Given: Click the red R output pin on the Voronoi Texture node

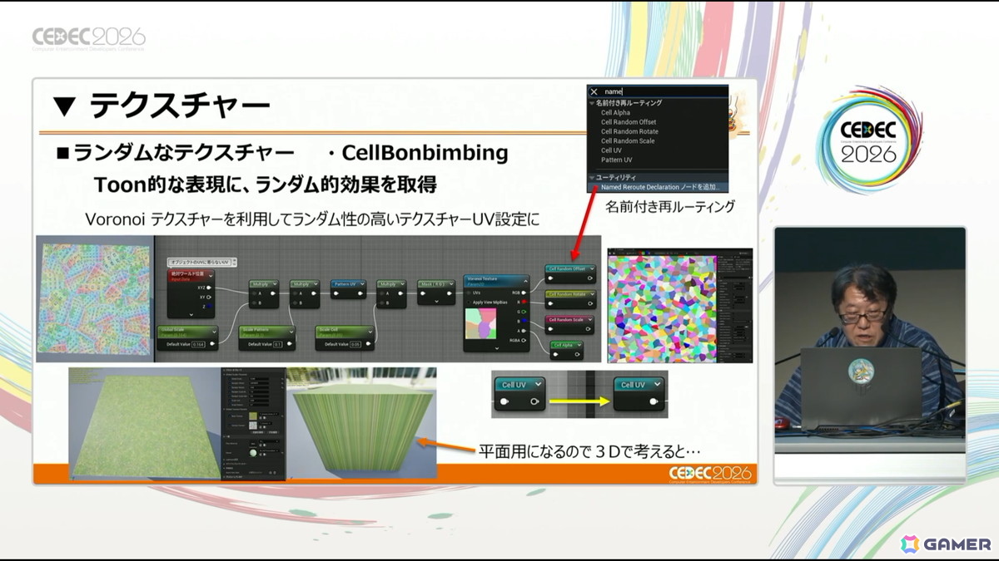Looking at the screenshot, I should 524,302.
